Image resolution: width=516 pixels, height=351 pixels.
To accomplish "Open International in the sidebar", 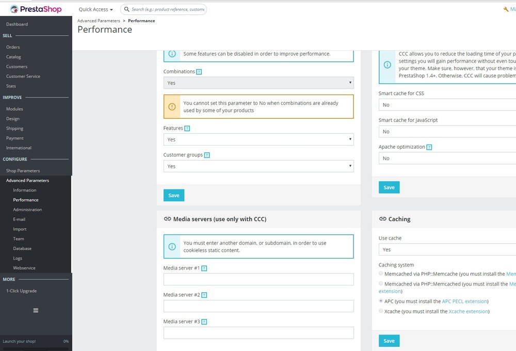I will [x=19, y=148].
